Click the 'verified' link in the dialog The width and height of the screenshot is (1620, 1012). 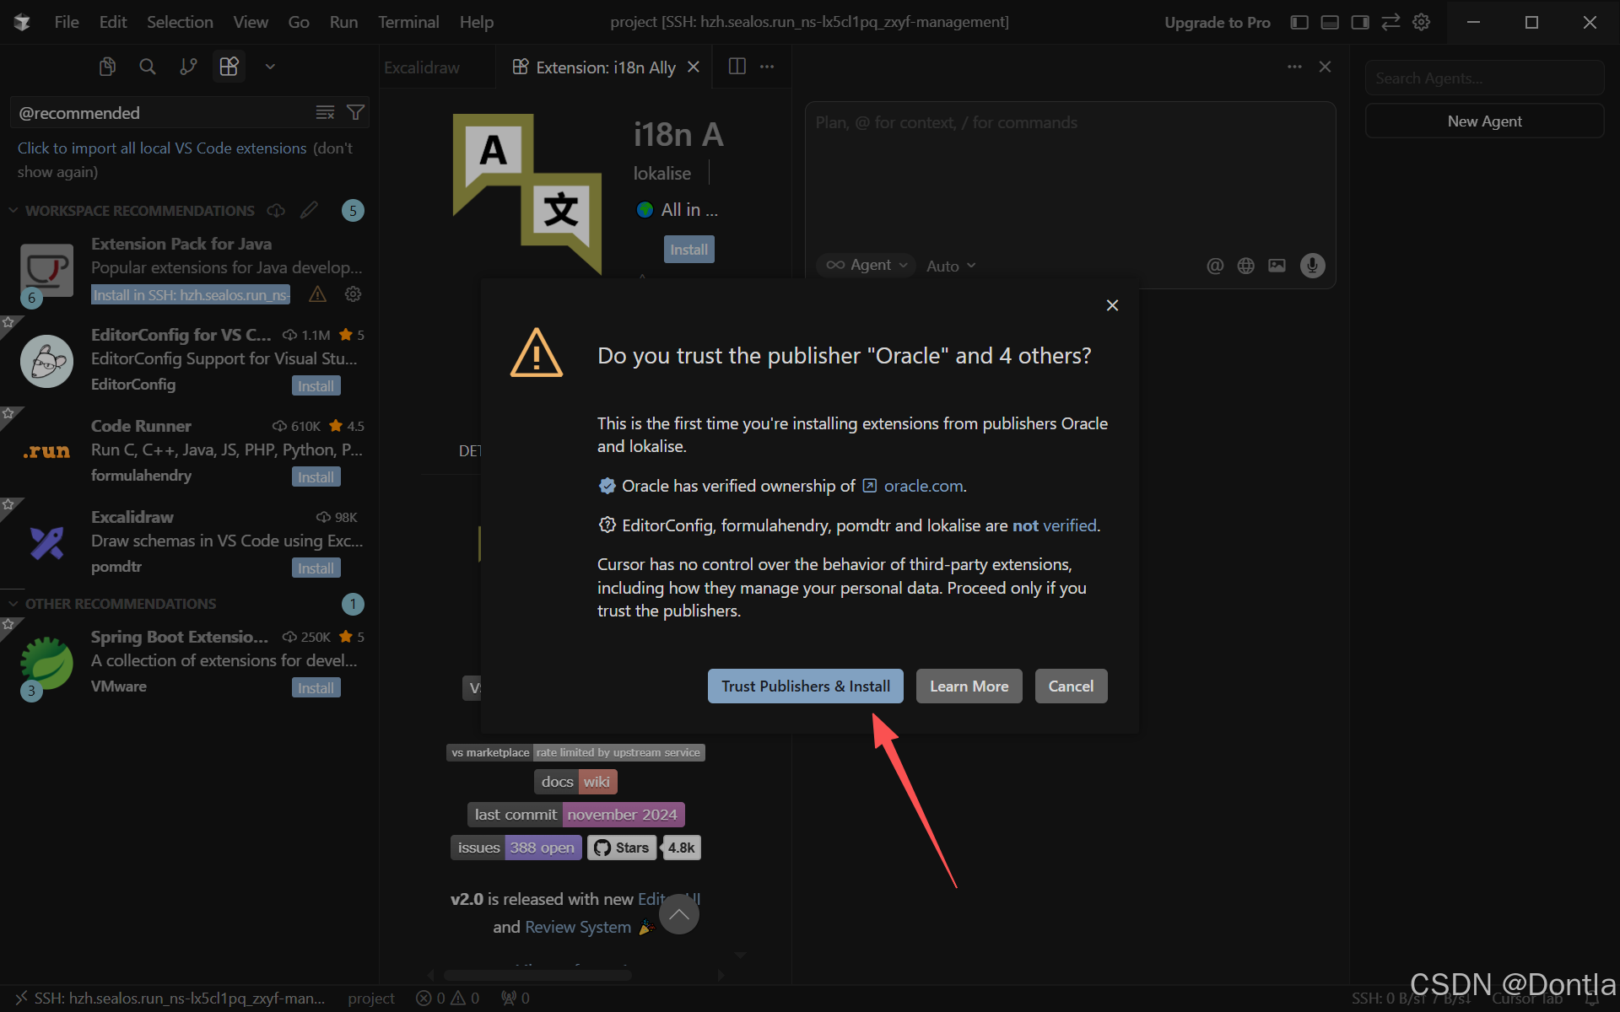click(x=1070, y=525)
